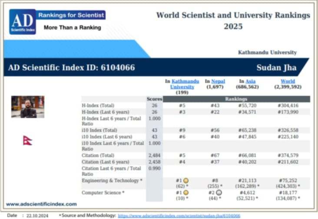The height and width of the screenshot is (219, 318).
Task: Click the Rankings for Scientist banner
Action: (71, 15)
